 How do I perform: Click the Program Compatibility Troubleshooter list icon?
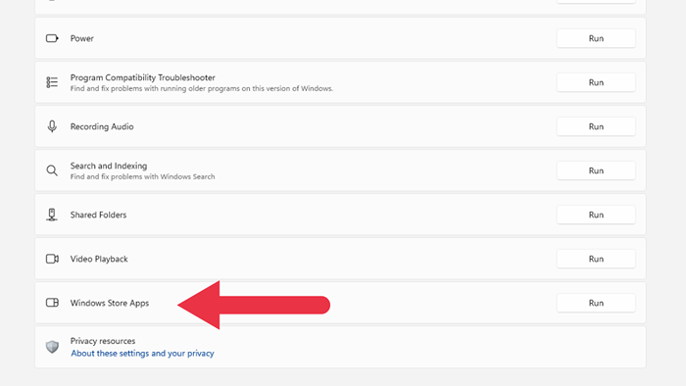tap(52, 82)
